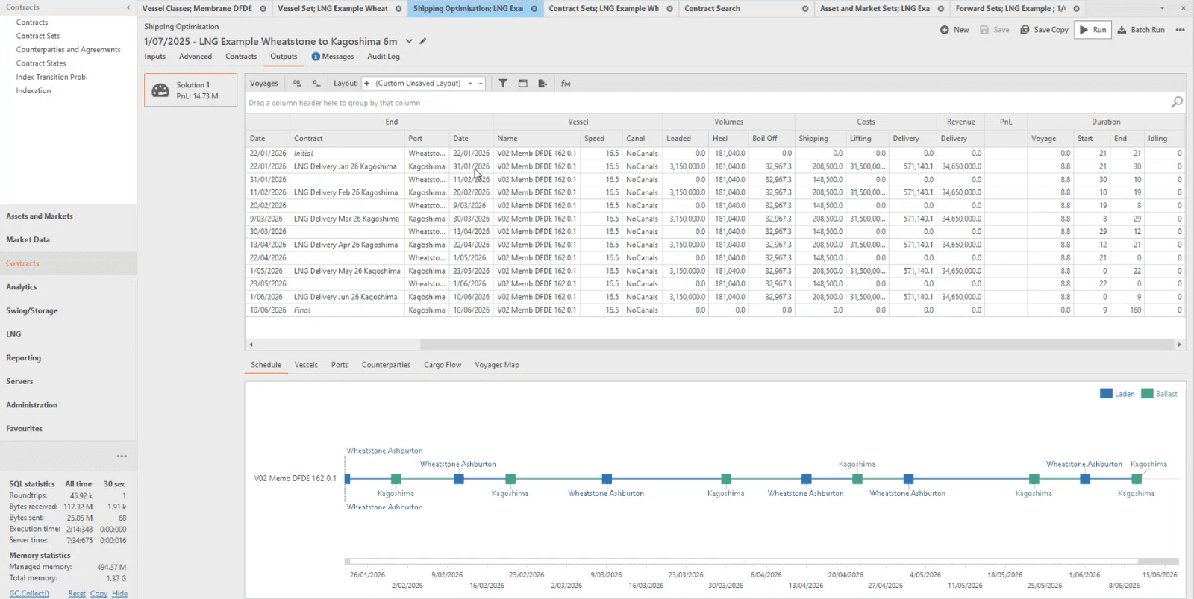Click the GC.Collect() link

click(29, 593)
